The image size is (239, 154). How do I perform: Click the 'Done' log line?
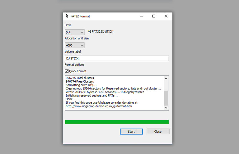click(69, 99)
